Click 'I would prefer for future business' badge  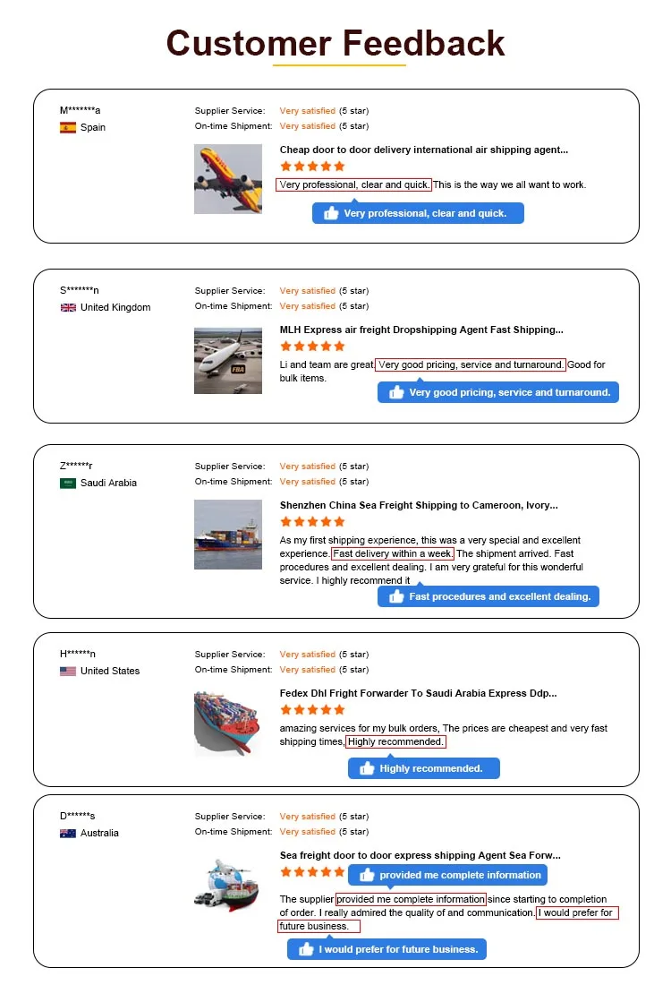(x=386, y=949)
